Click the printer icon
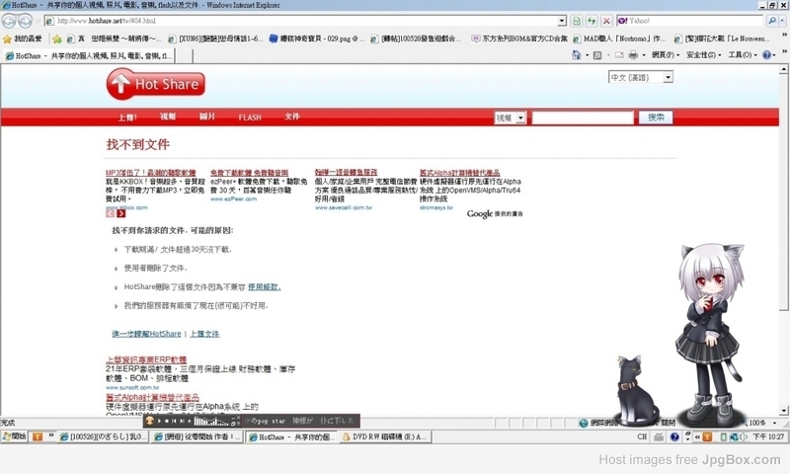Viewport: 790px width, 474px height. 633,55
